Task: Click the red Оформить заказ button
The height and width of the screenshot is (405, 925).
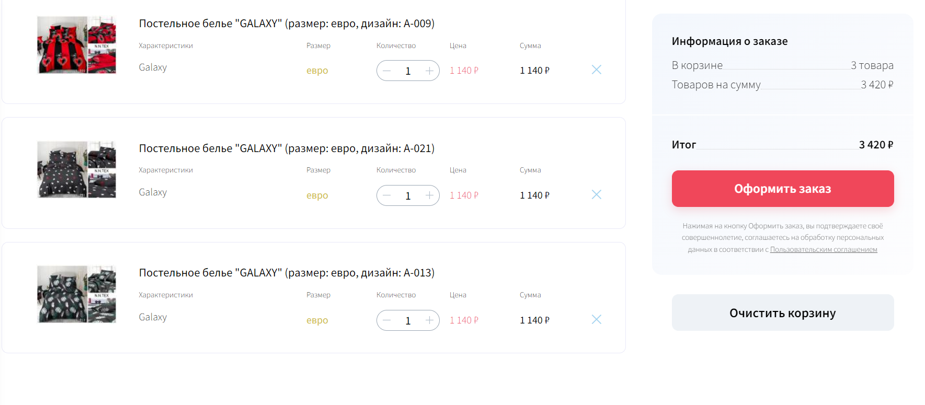Action: (x=782, y=189)
